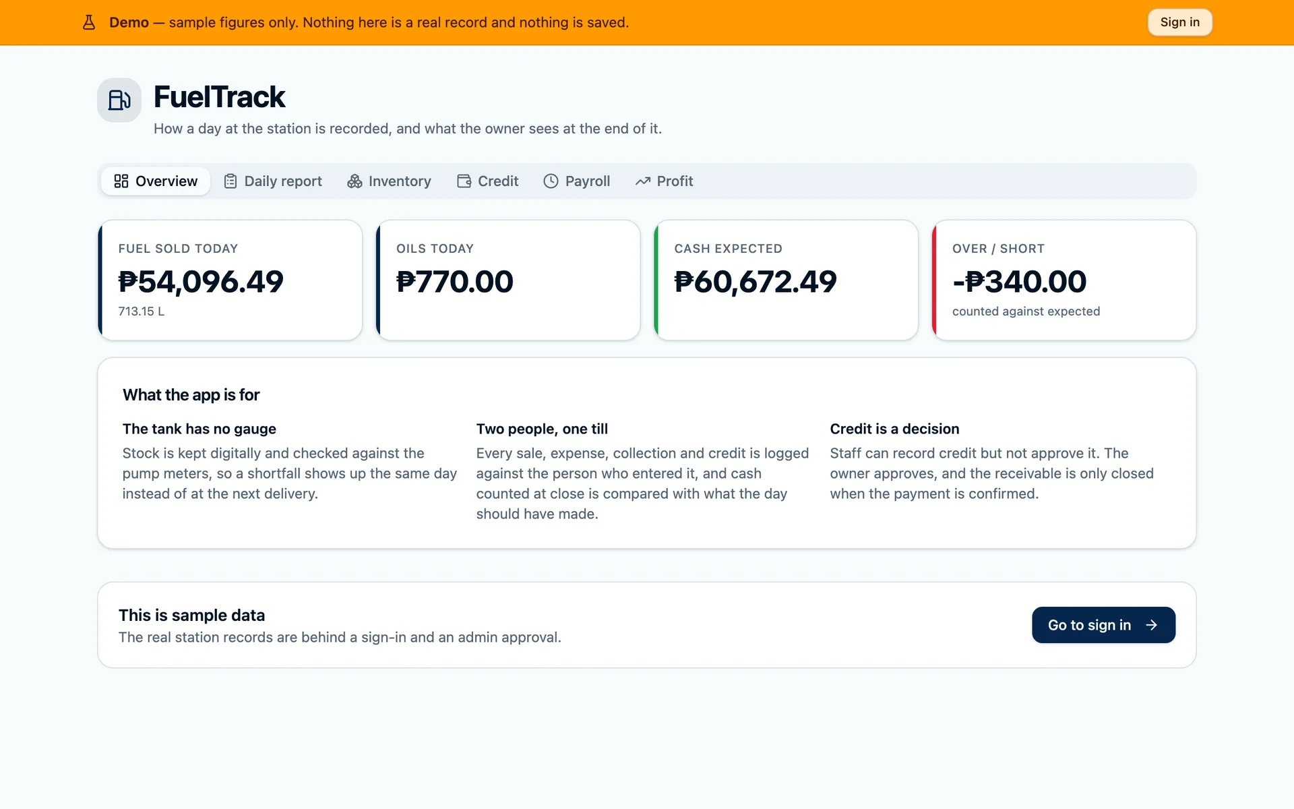Image resolution: width=1294 pixels, height=809 pixels.
Task: Click the flask icon in the demo banner
Action: coord(89,22)
